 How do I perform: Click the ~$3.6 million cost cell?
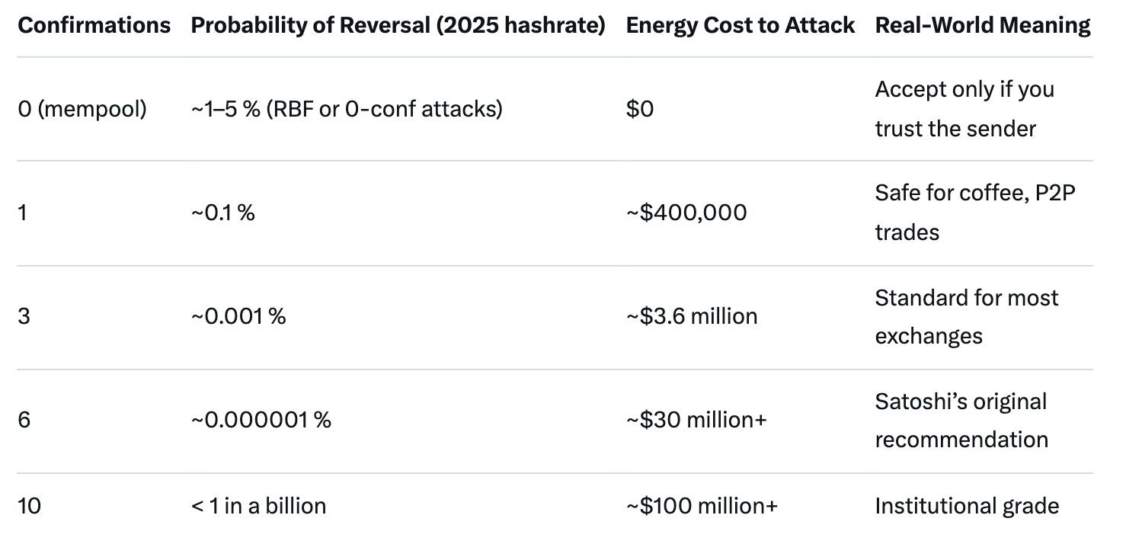pyautogui.click(x=692, y=316)
